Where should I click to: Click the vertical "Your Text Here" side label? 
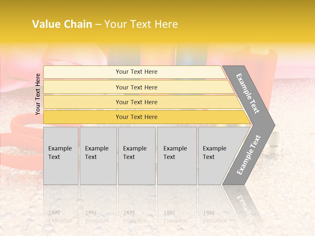pos(38,94)
